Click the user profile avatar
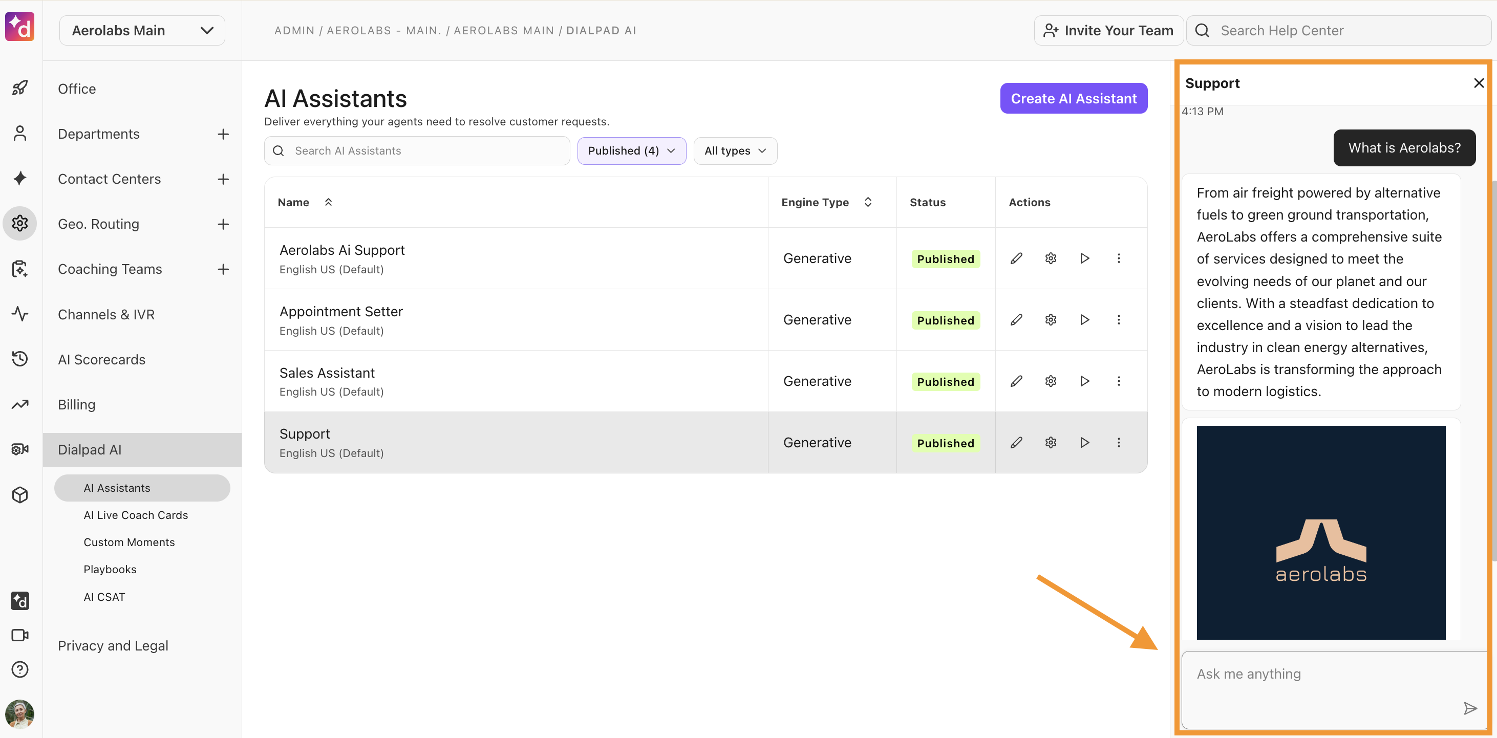Image resolution: width=1497 pixels, height=738 pixels. tap(20, 713)
